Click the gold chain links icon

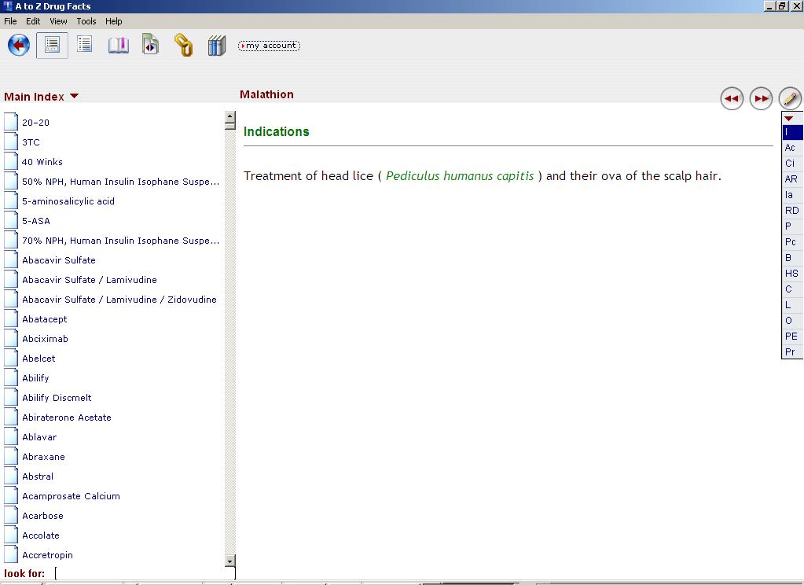point(183,46)
